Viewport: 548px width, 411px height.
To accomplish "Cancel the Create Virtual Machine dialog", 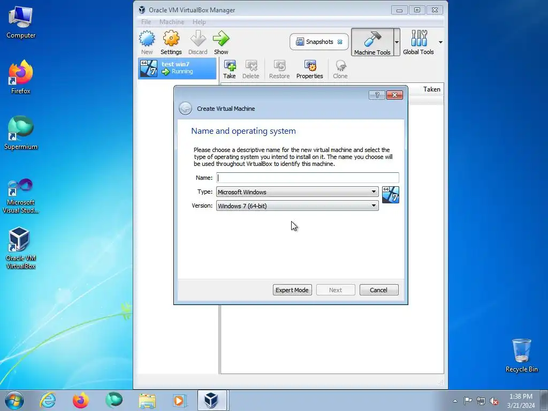I will point(379,290).
